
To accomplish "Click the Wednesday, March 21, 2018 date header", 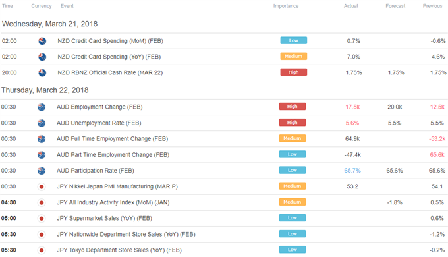I will click(x=49, y=24).
